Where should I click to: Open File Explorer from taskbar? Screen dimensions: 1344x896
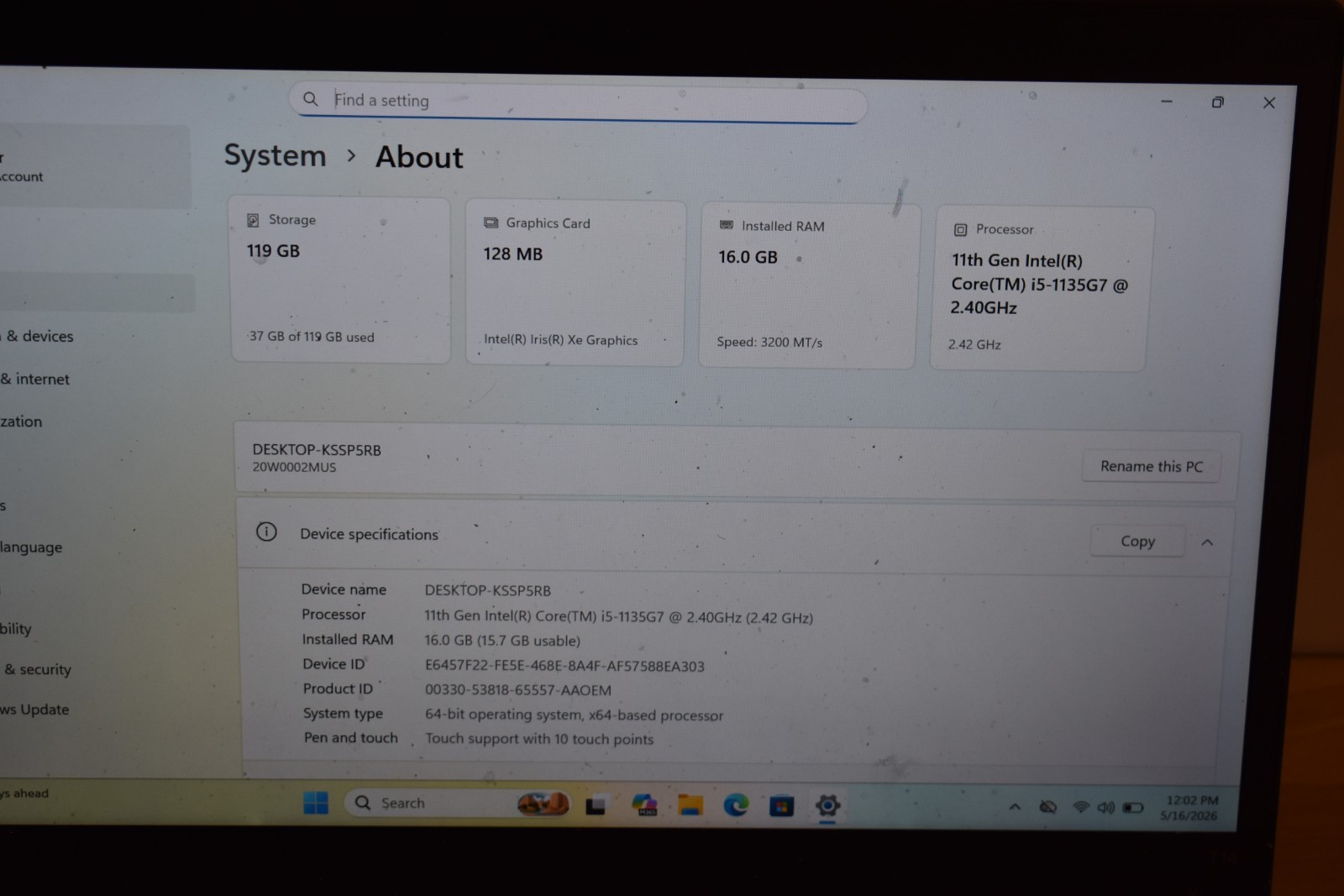click(x=690, y=805)
